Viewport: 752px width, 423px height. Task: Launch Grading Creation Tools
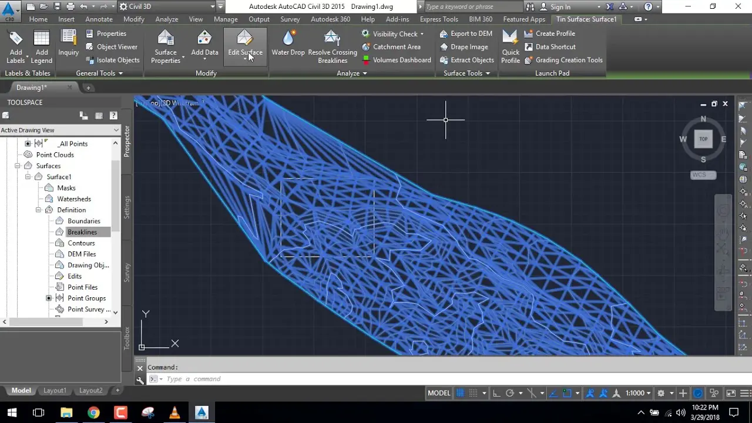click(563, 60)
